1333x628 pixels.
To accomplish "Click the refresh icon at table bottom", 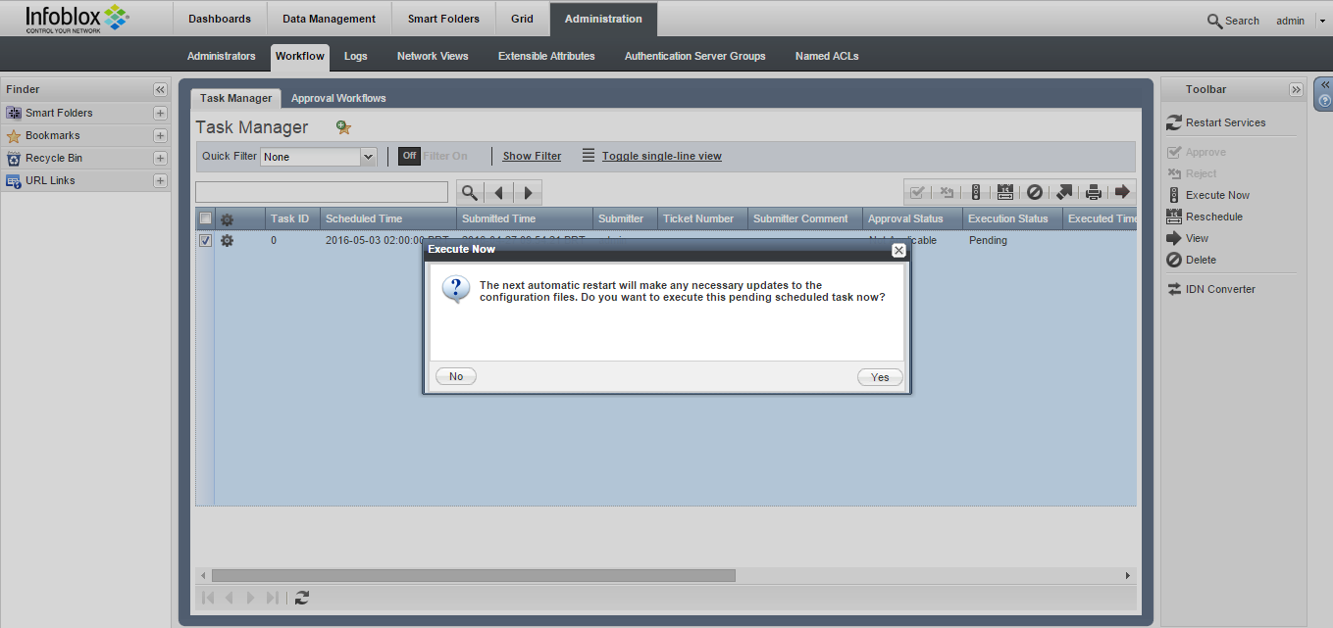I will (302, 598).
